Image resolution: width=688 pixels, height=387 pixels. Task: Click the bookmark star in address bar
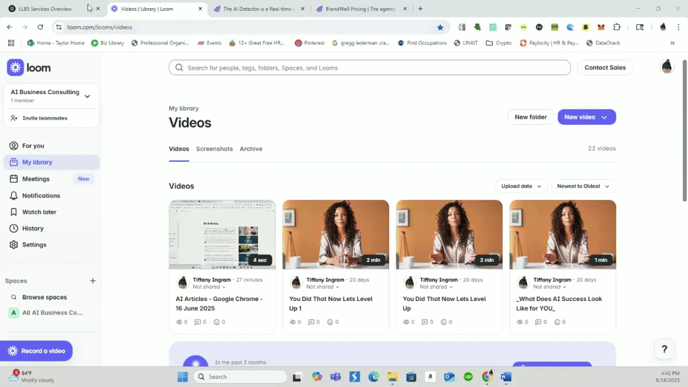(x=440, y=27)
